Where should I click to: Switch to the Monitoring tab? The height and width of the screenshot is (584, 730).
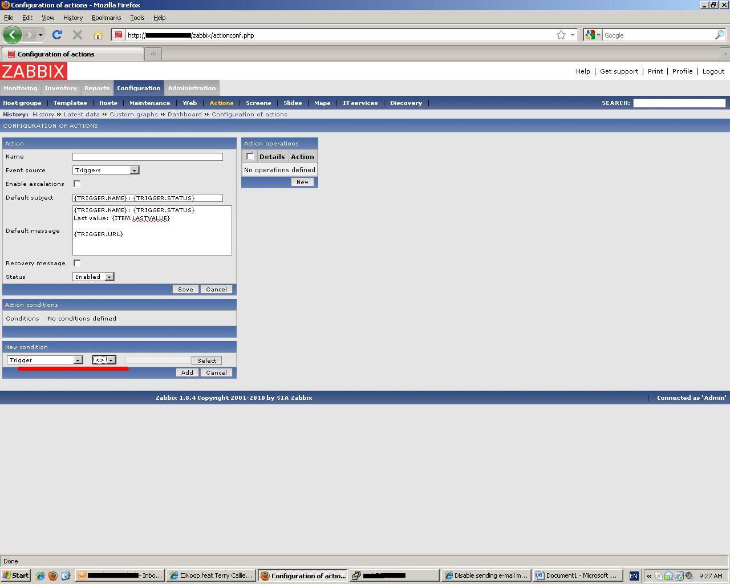[20, 88]
